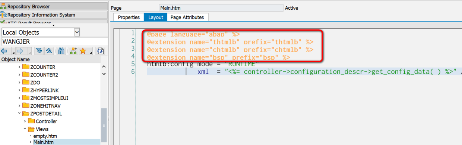Screen dimensions: 462x145
Task: Switch to the Page Attributes tab
Action: pyautogui.click(x=187, y=17)
